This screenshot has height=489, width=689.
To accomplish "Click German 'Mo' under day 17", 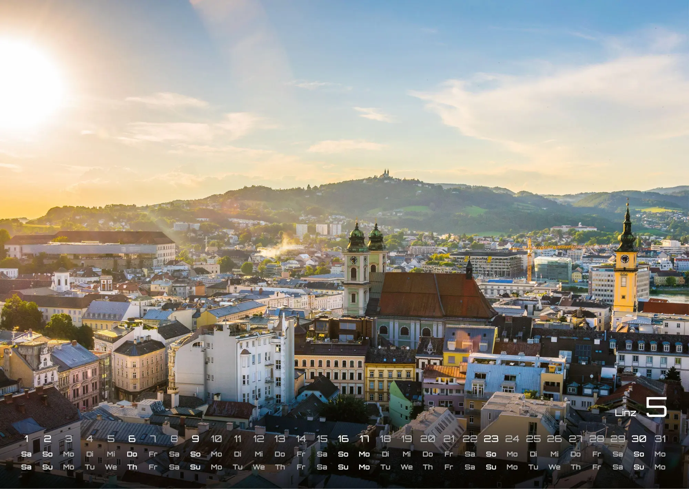I will point(364,454).
